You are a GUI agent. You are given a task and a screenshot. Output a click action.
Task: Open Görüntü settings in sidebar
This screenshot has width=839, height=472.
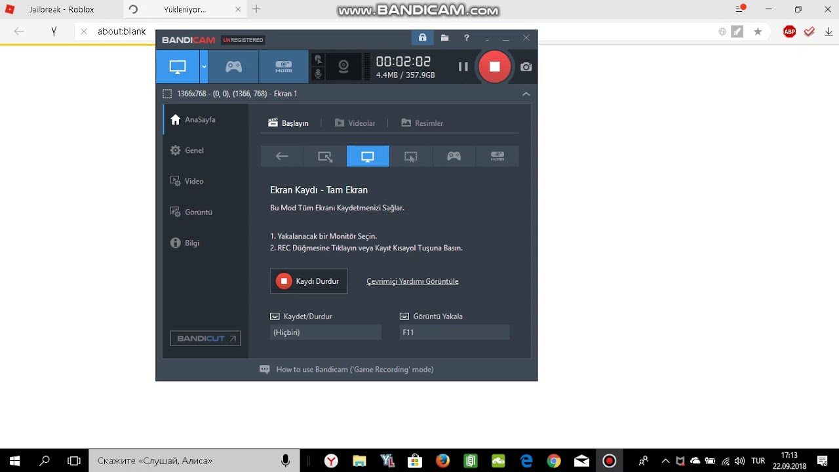pos(206,212)
